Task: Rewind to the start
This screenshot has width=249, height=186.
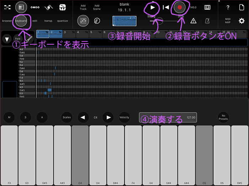Action: tap(166, 7)
